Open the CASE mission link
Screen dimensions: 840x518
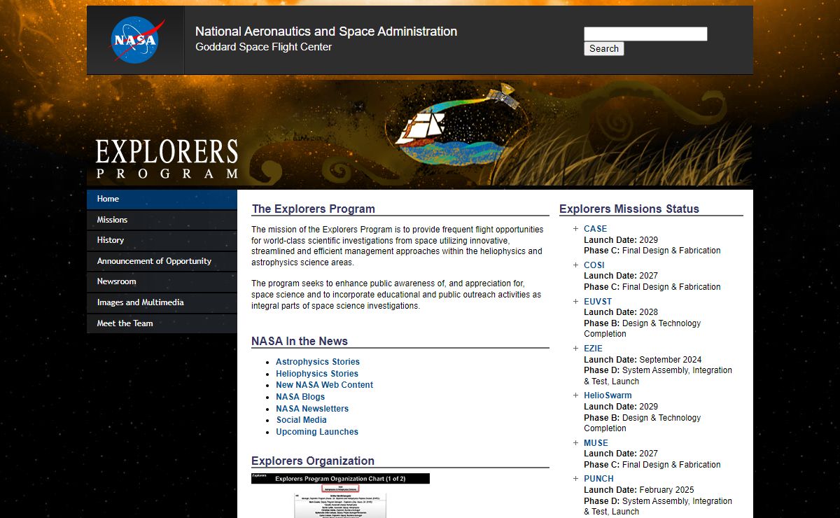pyautogui.click(x=596, y=229)
